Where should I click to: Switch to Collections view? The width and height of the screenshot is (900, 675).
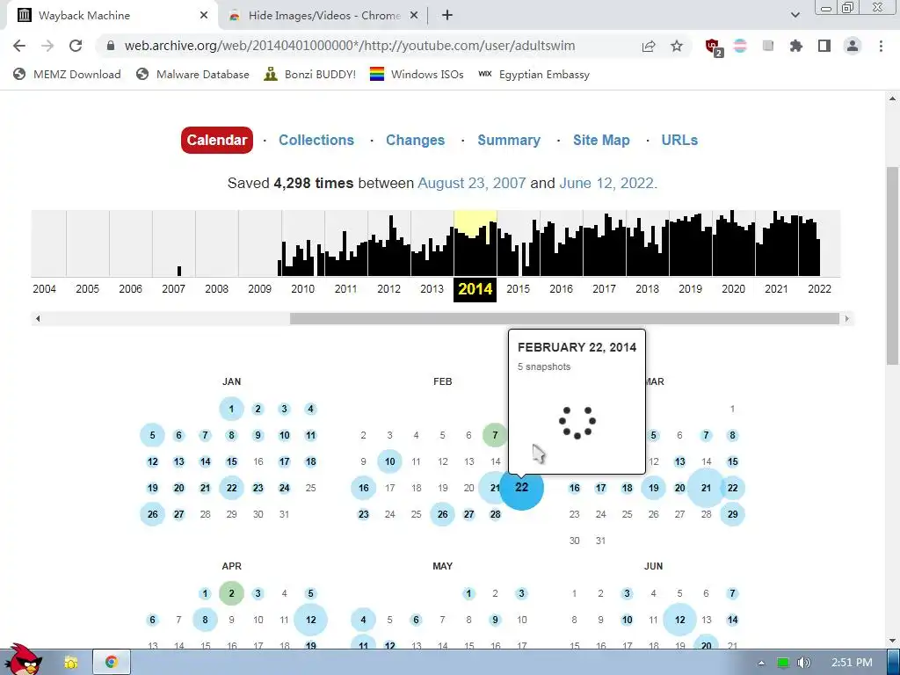pyautogui.click(x=316, y=140)
